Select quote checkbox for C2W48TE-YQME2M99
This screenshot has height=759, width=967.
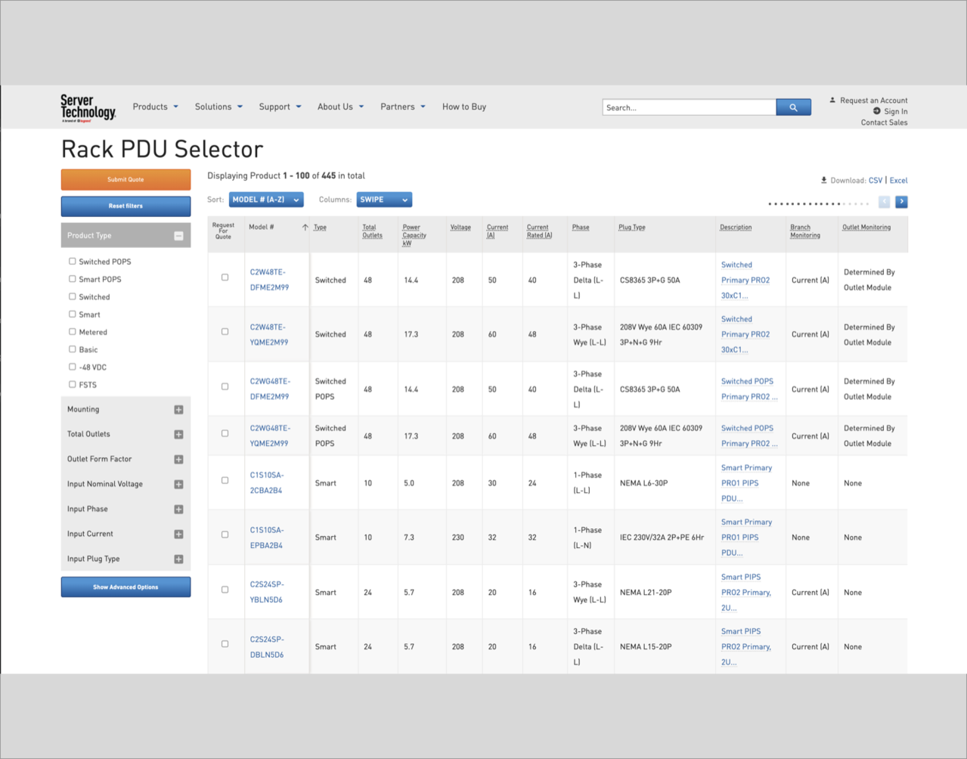225,332
